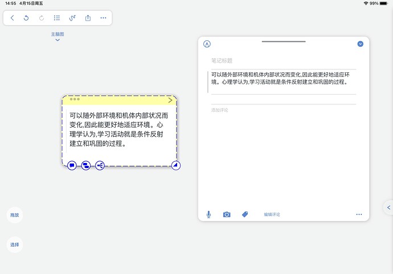Expand the card using its right chevron
This screenshot has width=393, height=274.
pyautogui.click(x=170, y=100)
